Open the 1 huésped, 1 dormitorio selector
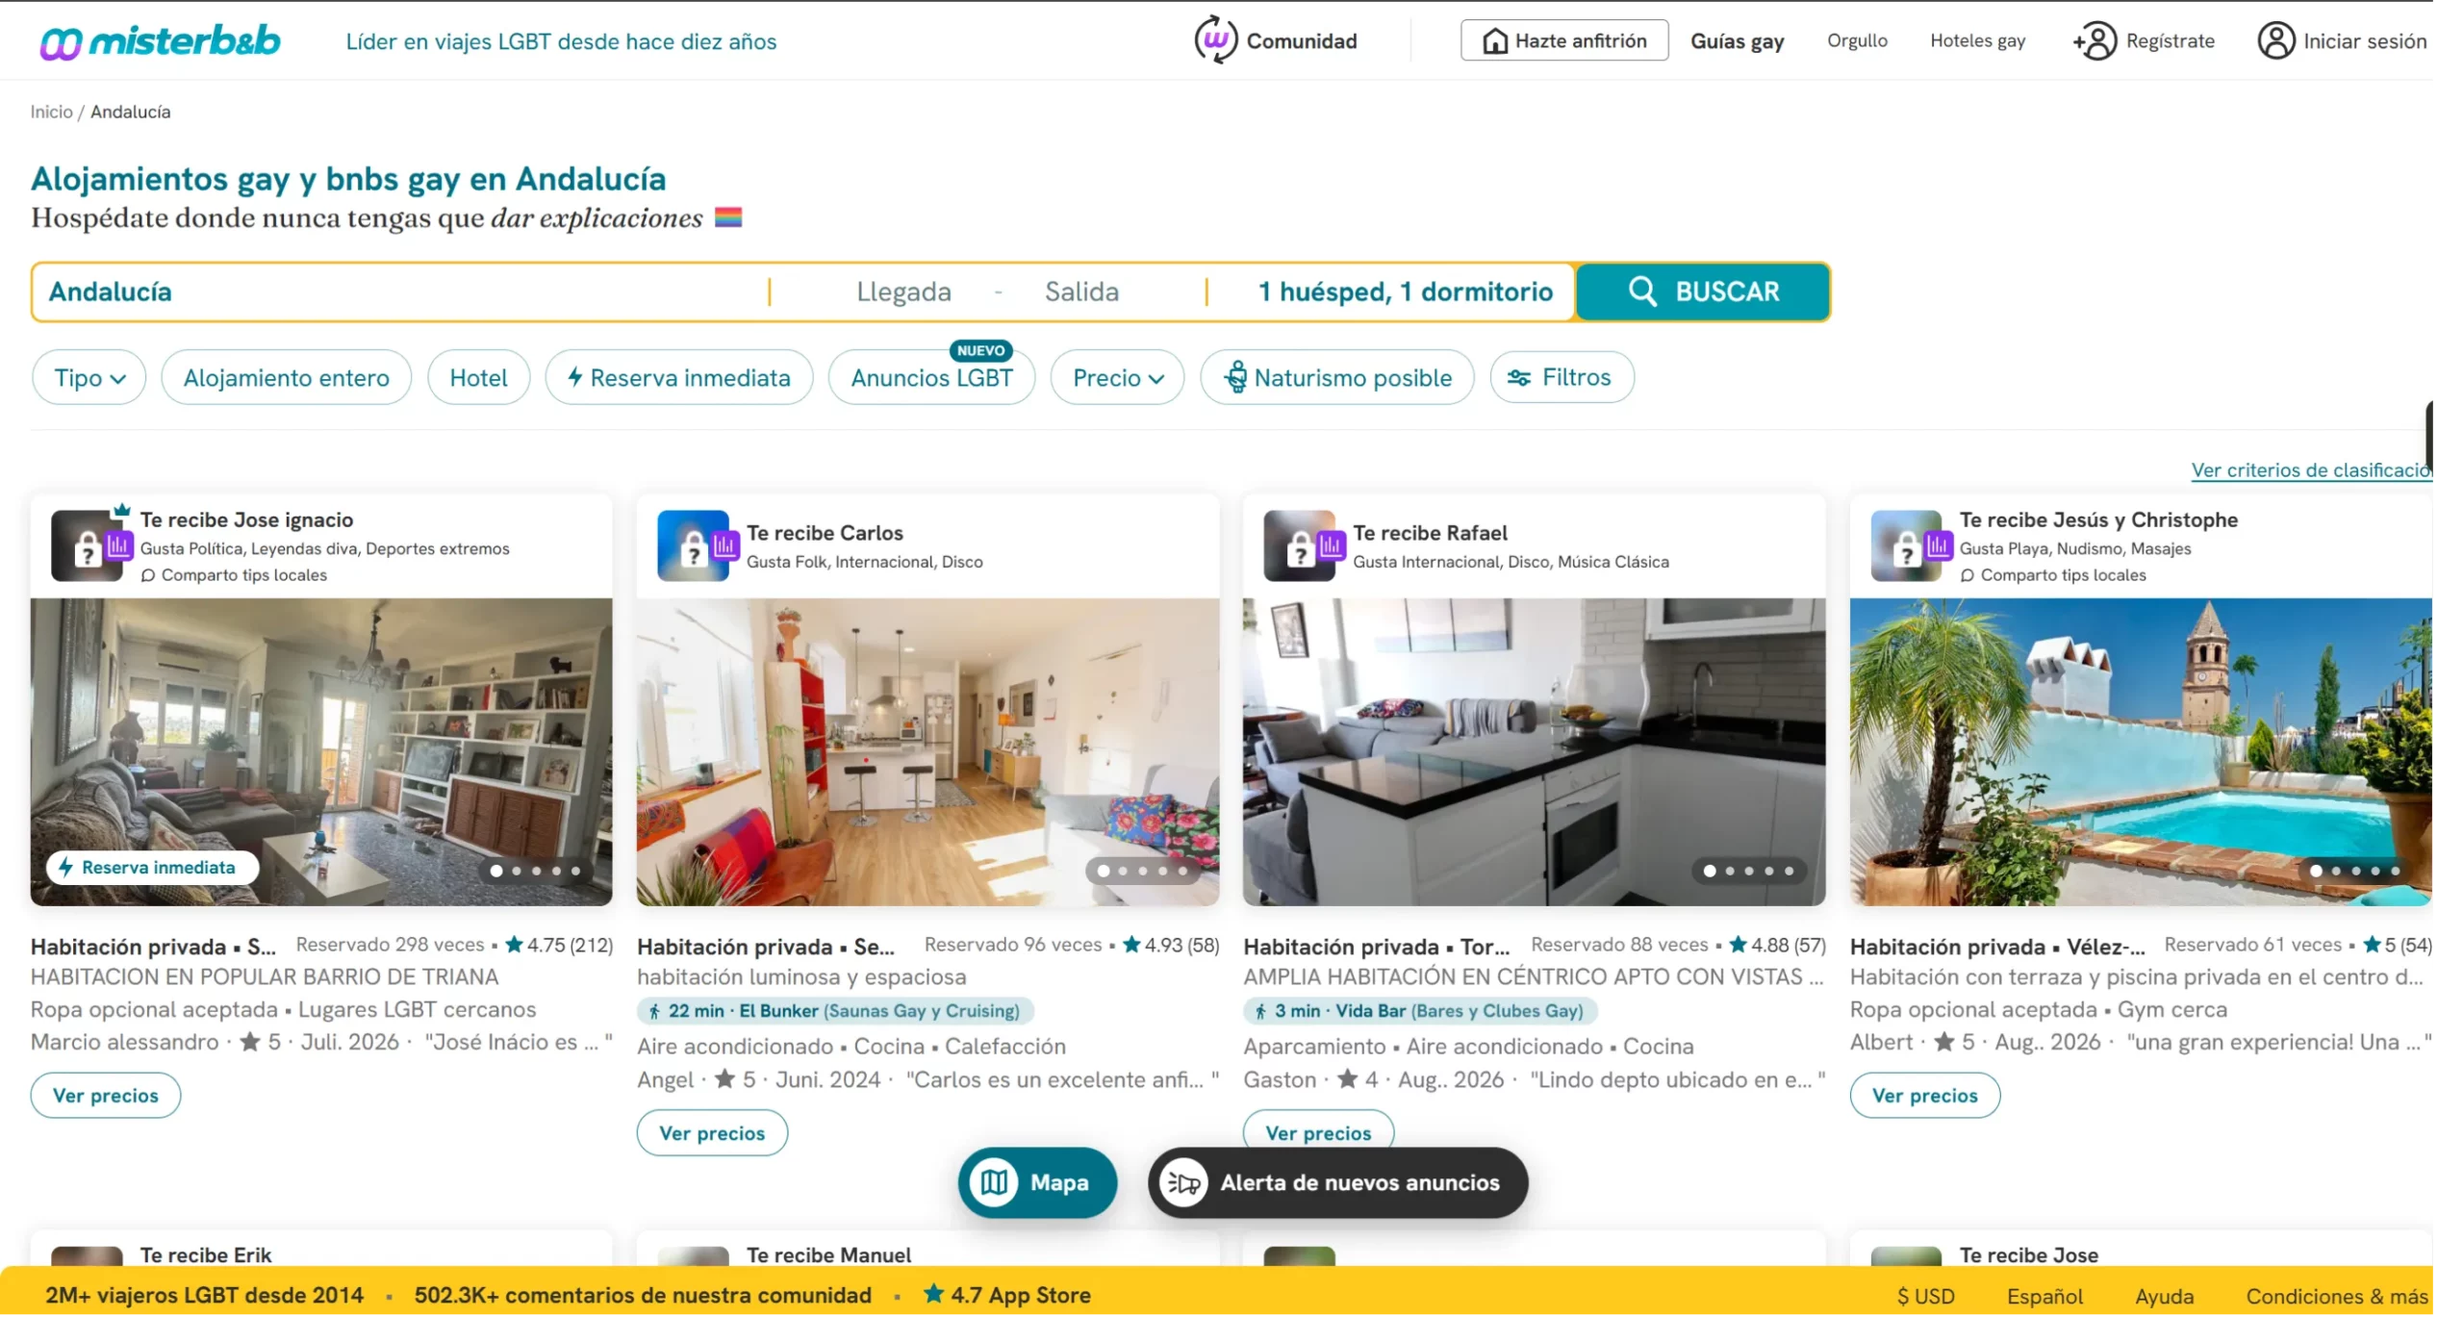 tap(1405, 291)
